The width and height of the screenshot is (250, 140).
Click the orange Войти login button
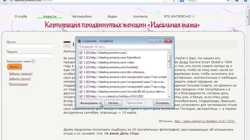click(x=14, y=67)
